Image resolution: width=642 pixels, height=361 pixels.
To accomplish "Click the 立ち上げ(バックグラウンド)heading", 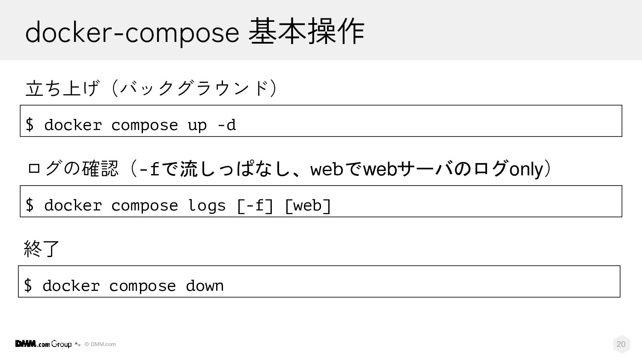I will (x=152, y=88).
